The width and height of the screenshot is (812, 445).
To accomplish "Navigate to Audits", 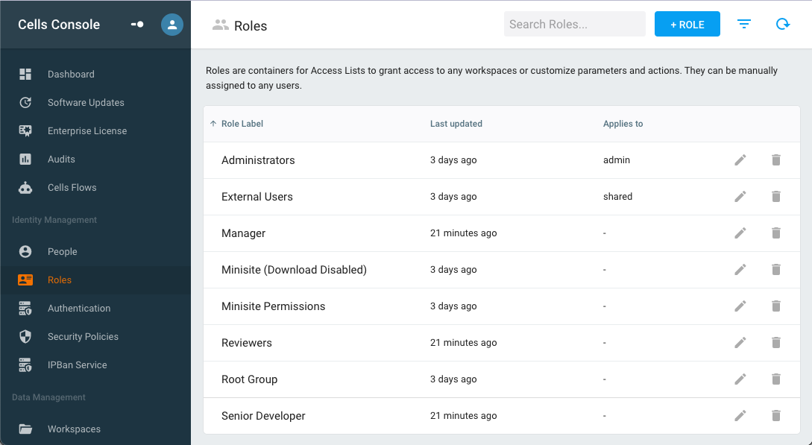I will click(95, 160).
